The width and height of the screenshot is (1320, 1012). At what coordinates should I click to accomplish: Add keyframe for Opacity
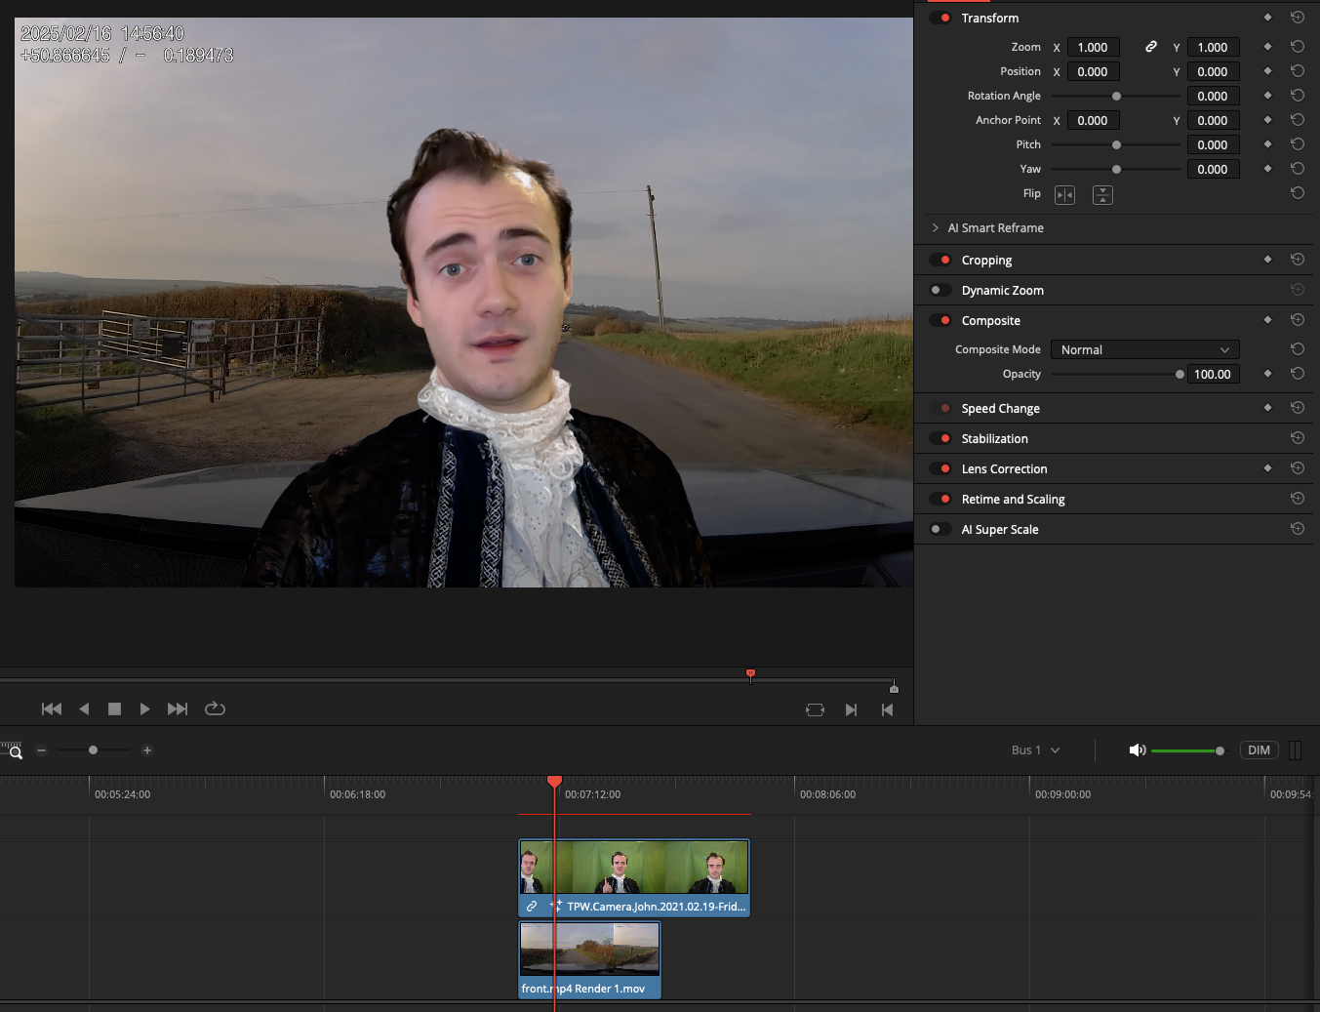[1267, 374]
